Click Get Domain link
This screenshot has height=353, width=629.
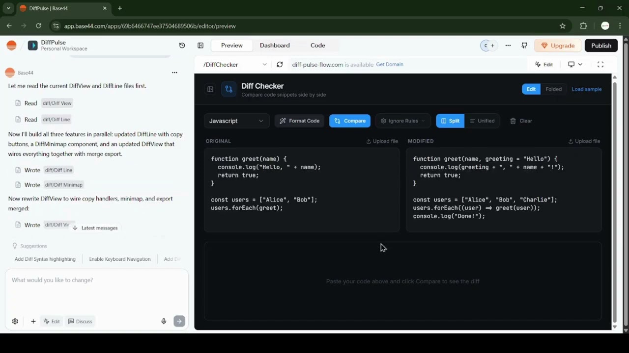[x=390, y=65]
